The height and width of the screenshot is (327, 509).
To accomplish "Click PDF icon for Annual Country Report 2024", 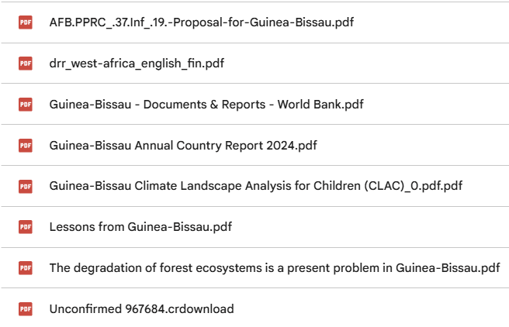I will point(26,146).
